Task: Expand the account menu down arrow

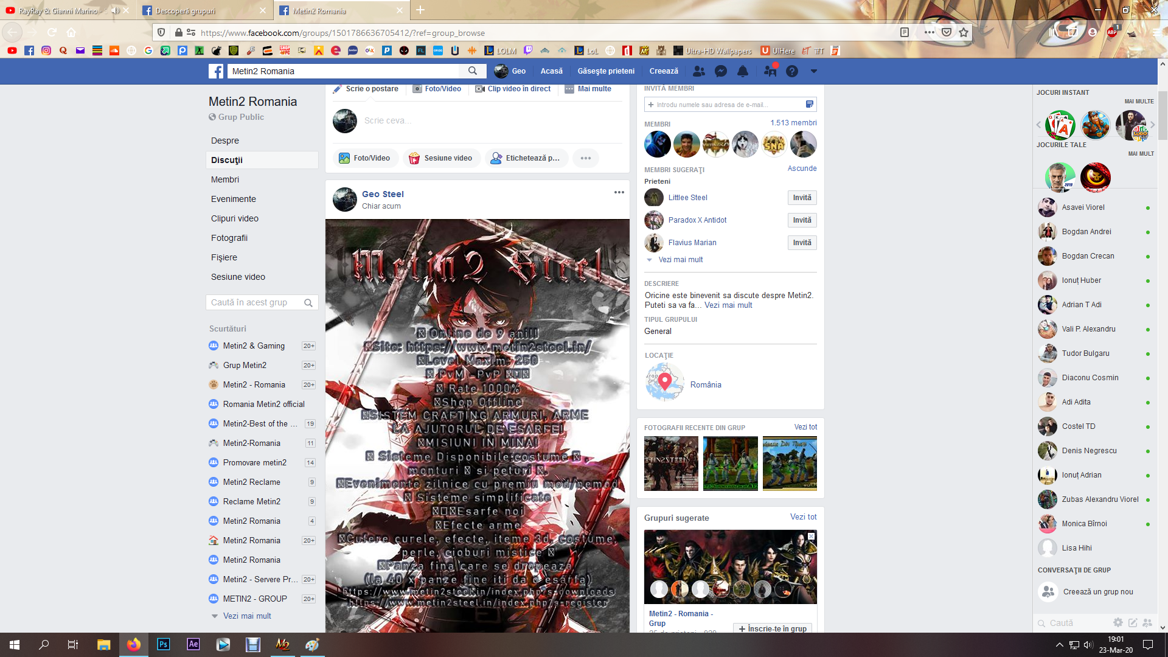Action: click(x=813, y=71)
